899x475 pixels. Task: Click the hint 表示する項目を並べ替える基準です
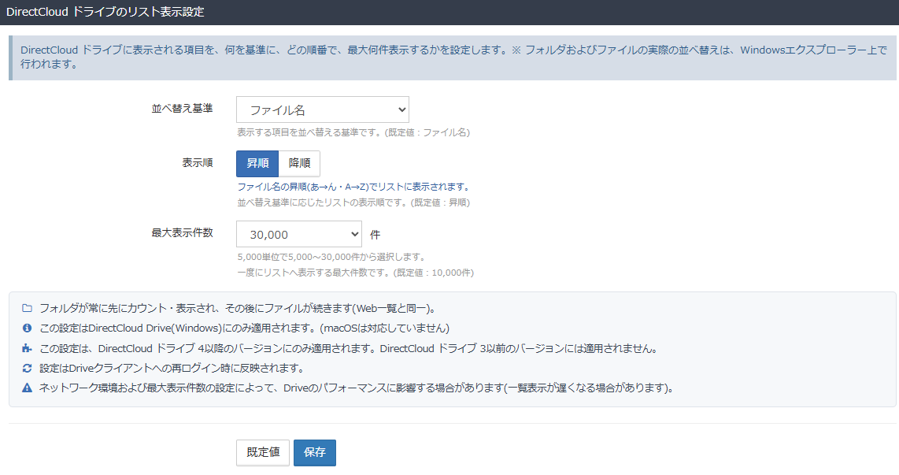click(353, 132)
